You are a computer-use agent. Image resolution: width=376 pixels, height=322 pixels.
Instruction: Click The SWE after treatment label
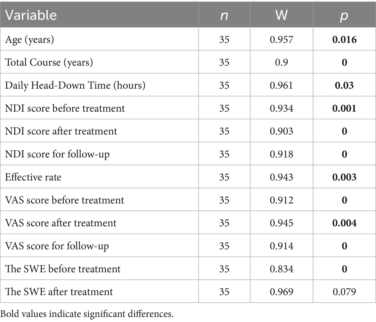[x=59, y=291]
